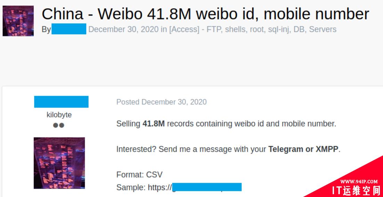383x197 pixels.
Task: Open the large poster avatar image
Action: point(59,163)
